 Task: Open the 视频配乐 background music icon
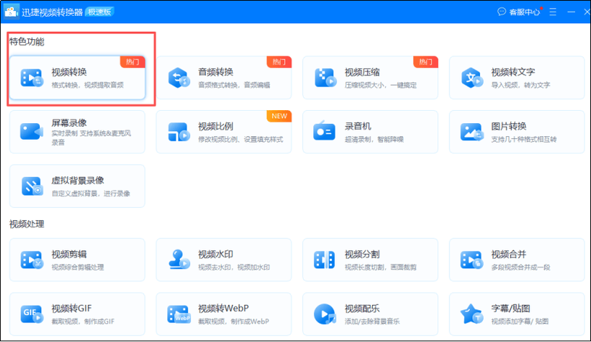325,314
